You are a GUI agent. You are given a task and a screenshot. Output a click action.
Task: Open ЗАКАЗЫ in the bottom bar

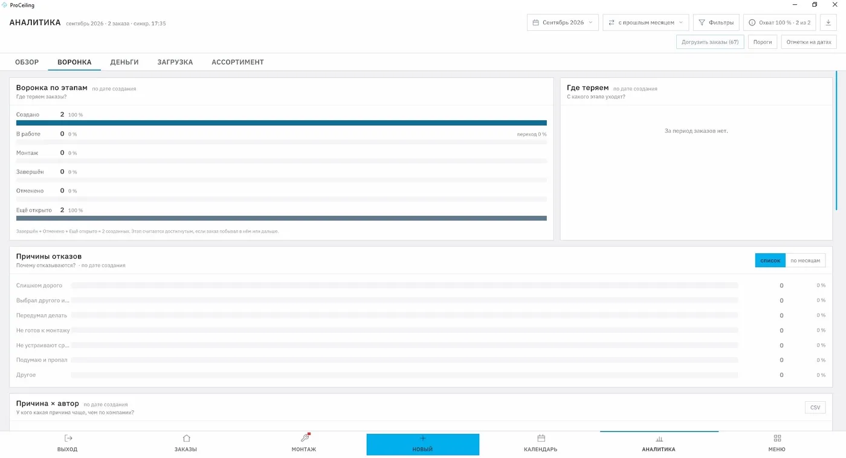pos(186,444)
